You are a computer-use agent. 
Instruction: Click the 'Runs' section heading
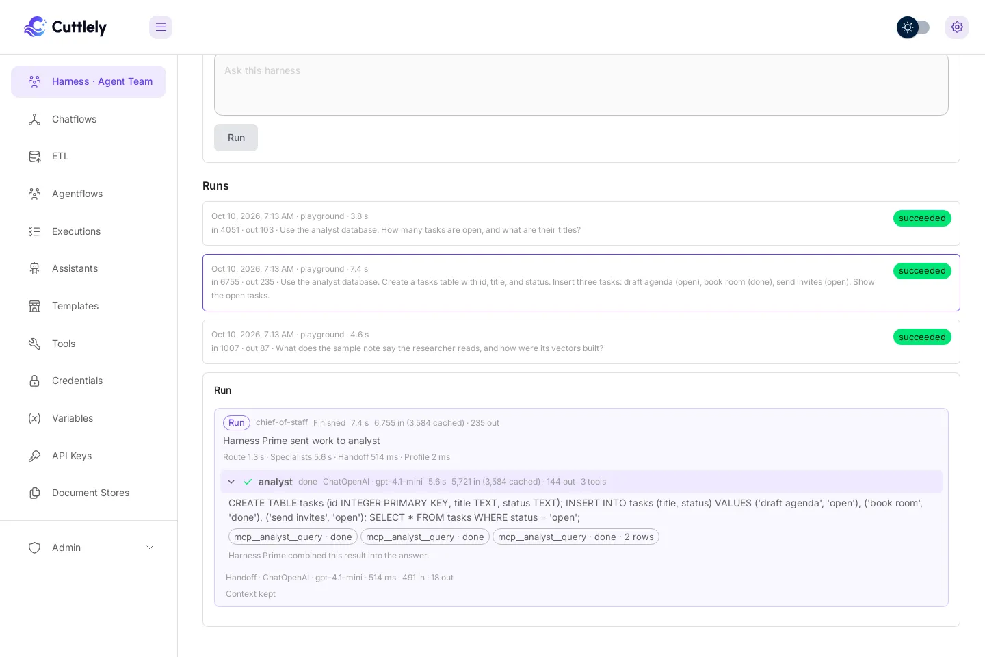[x=215, y=185]
